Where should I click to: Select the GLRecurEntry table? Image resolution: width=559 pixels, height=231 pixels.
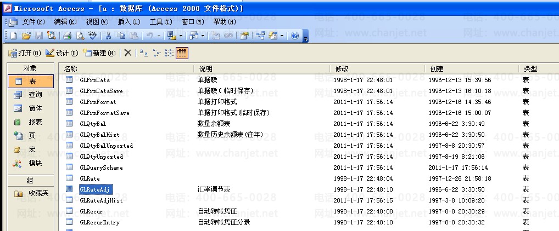point(99,222)
